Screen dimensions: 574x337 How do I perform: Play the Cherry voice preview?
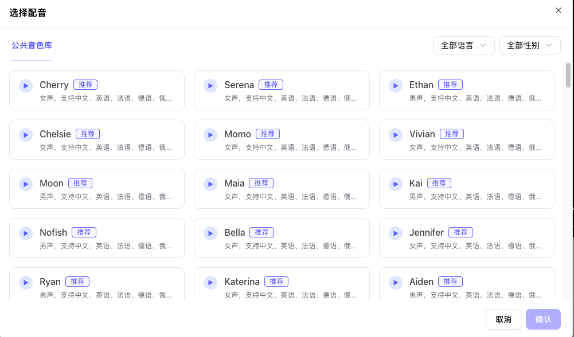coord(26,85)
